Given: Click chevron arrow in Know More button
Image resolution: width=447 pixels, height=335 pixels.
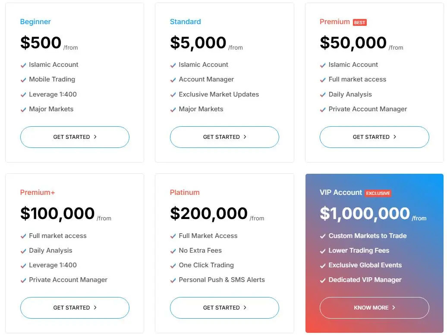Looking at the screenshot, I should (393, 308).
